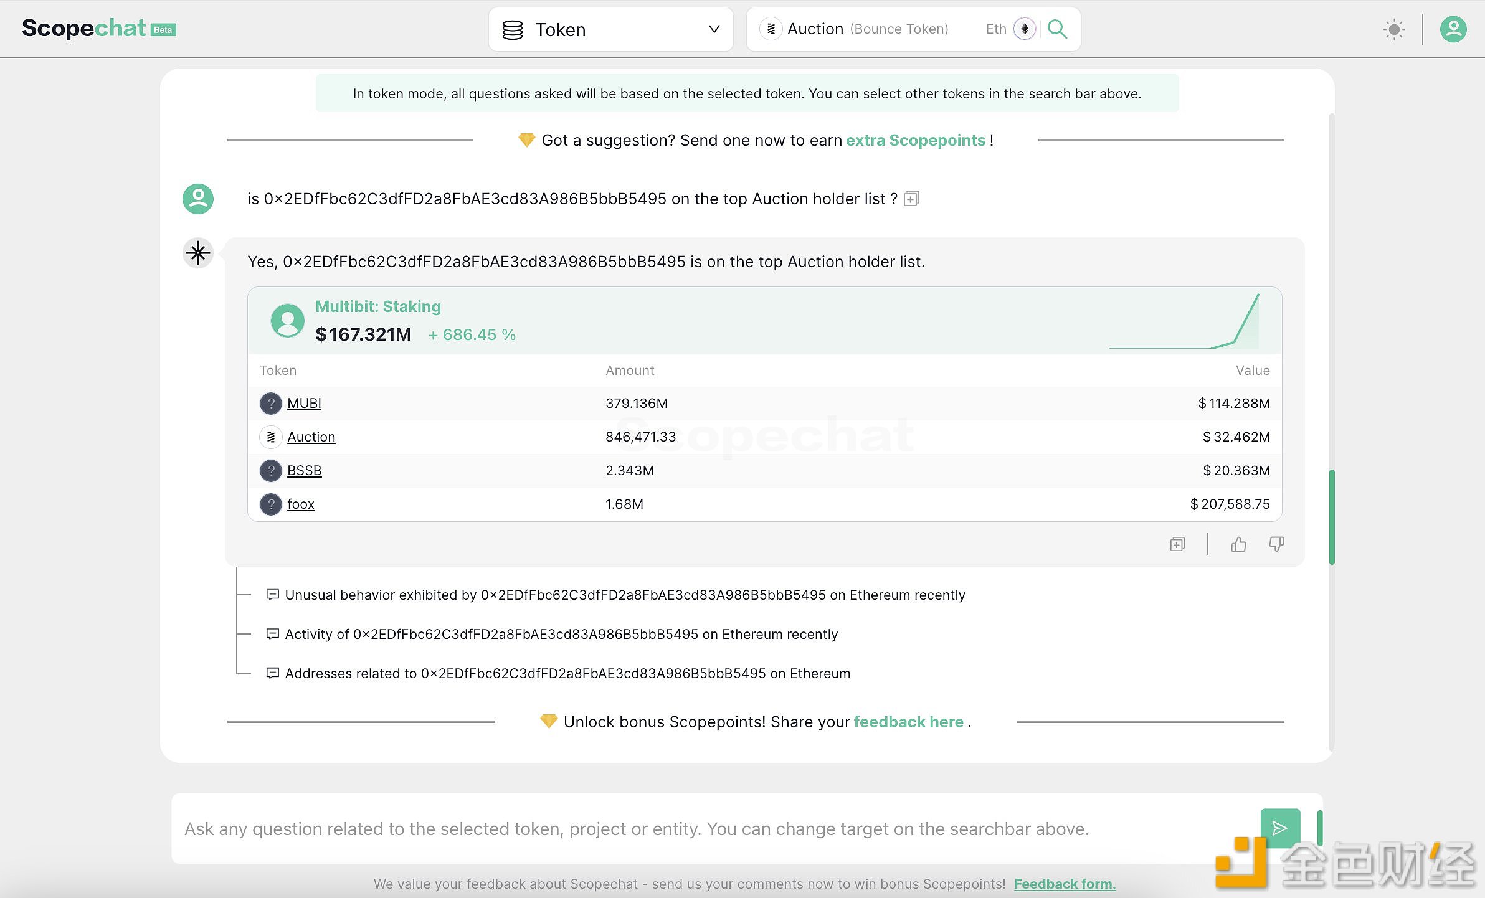Click chat icon beside Addresses related suggestion
The height and width of the screenshot is (898, 1485).
click(x=272, y=673)
